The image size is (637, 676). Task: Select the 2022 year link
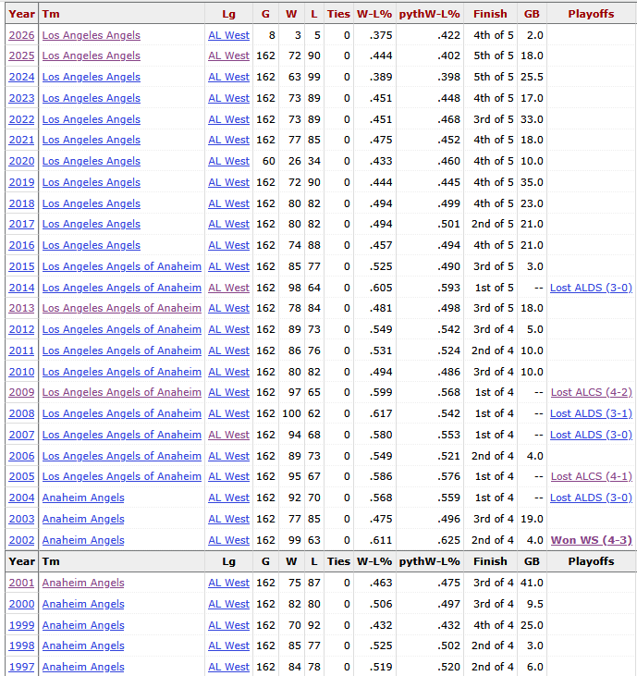pos(21,119)
